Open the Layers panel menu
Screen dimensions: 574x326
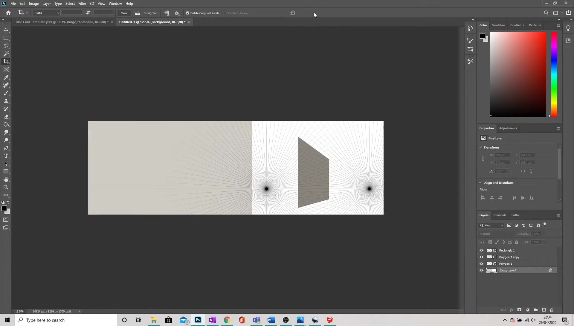click(558, 215)
